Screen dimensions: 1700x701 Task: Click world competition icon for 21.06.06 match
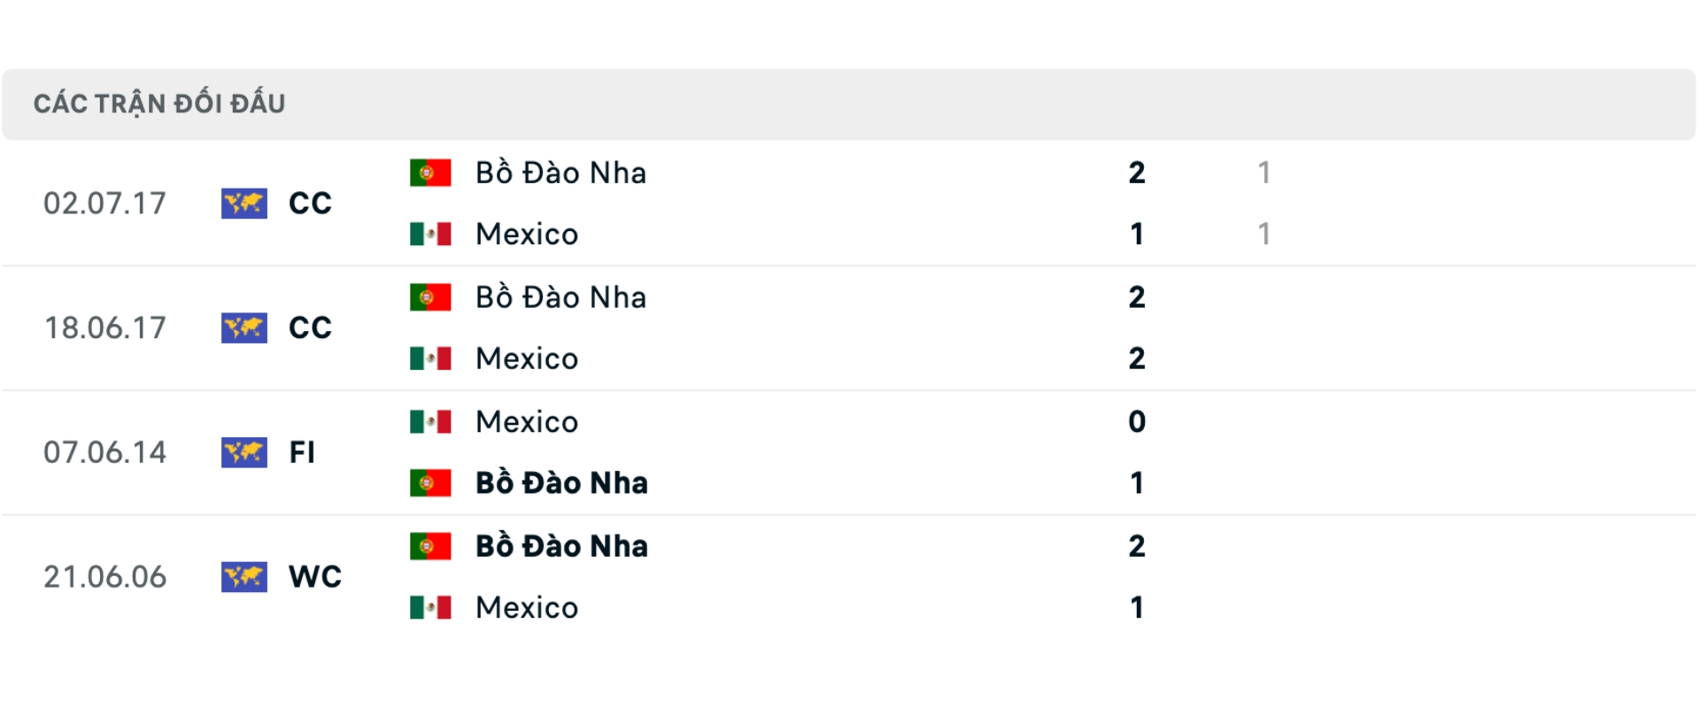pos(243,577)
